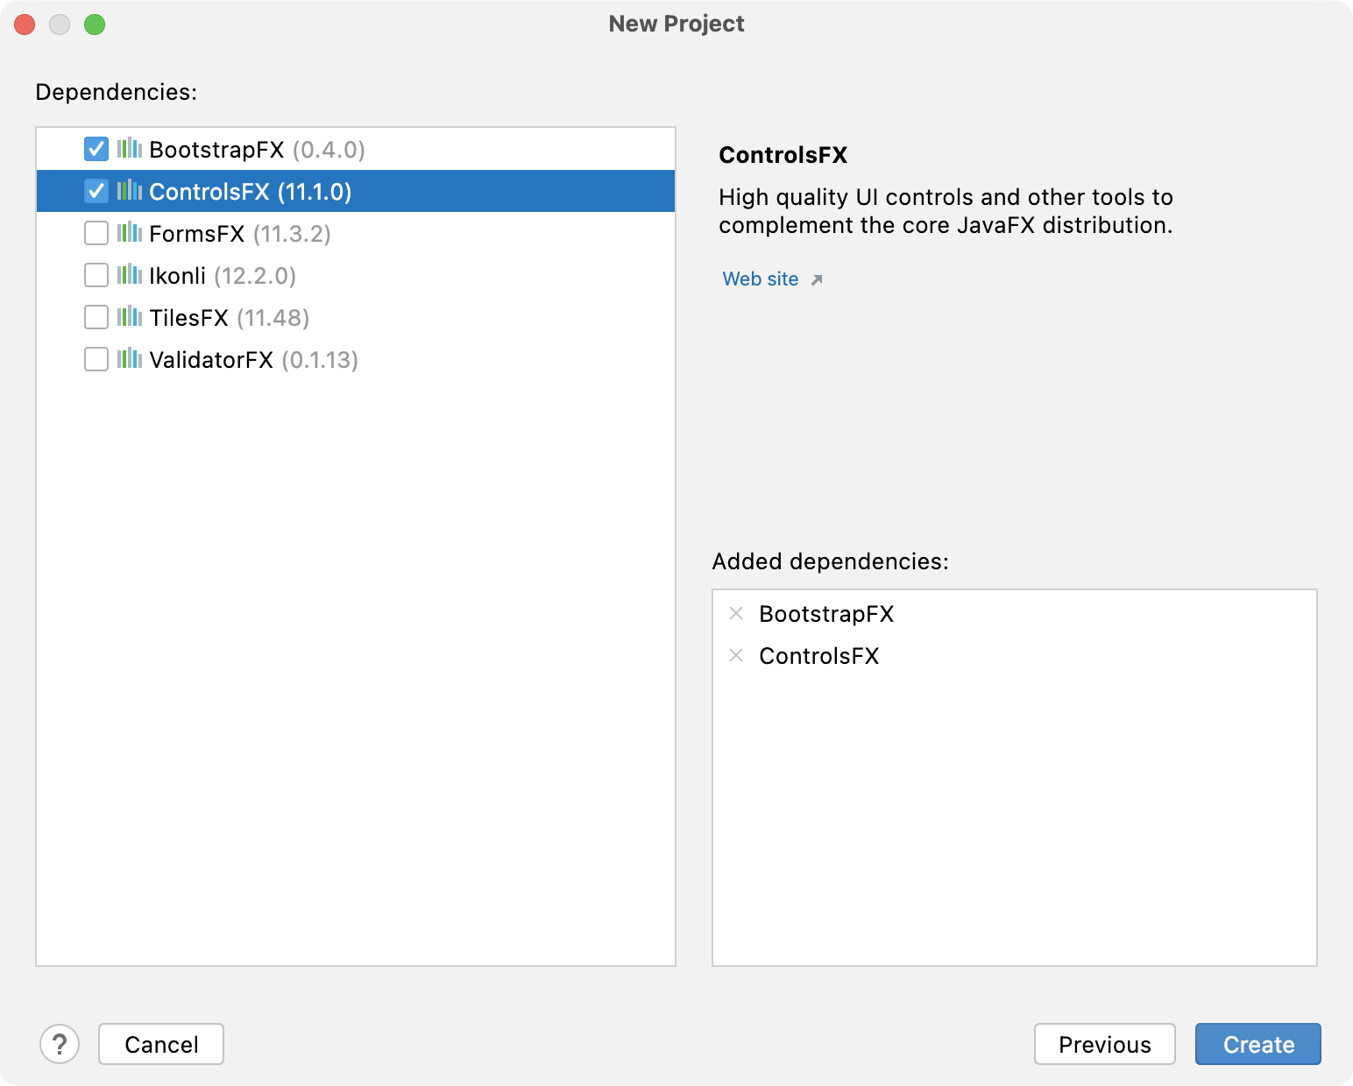Viewport: 1353px width, 1086px height.
Task: Click the Cancel button
Action: (161, 1044)
